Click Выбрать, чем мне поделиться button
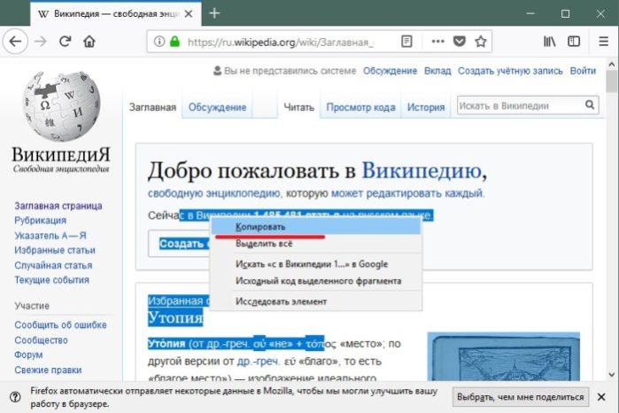This screenshot has height=413, width=619. point(521,397)
